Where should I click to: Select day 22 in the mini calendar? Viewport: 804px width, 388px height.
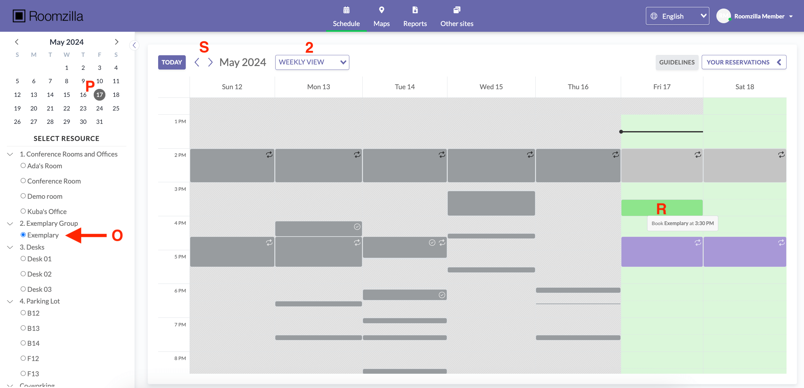click(67, 108)
